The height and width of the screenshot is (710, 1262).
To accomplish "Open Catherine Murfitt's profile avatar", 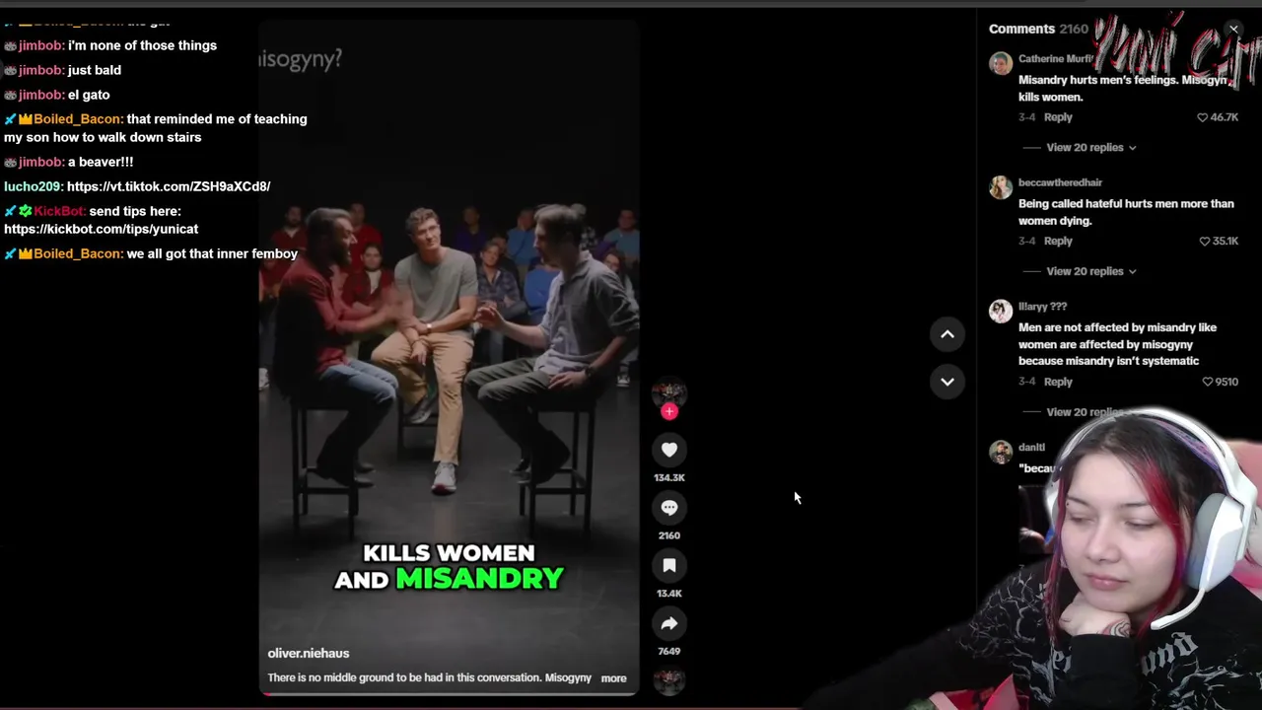I will (x=1001, y=63).
